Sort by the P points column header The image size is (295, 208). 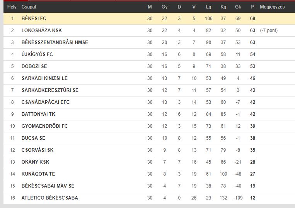pyautogui.click(x=252, y=7)
